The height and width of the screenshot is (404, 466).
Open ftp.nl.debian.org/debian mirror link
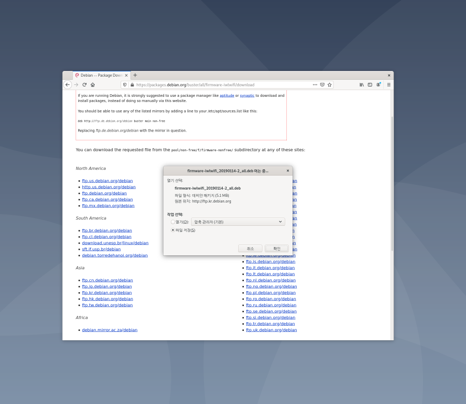point(271,280)
